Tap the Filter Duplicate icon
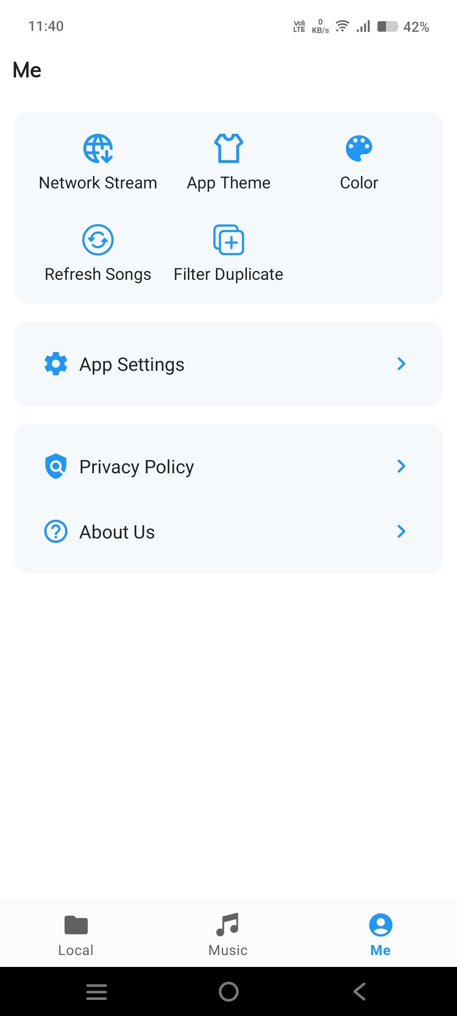This screenshot has height=1016, width=457. coord(228,240)
